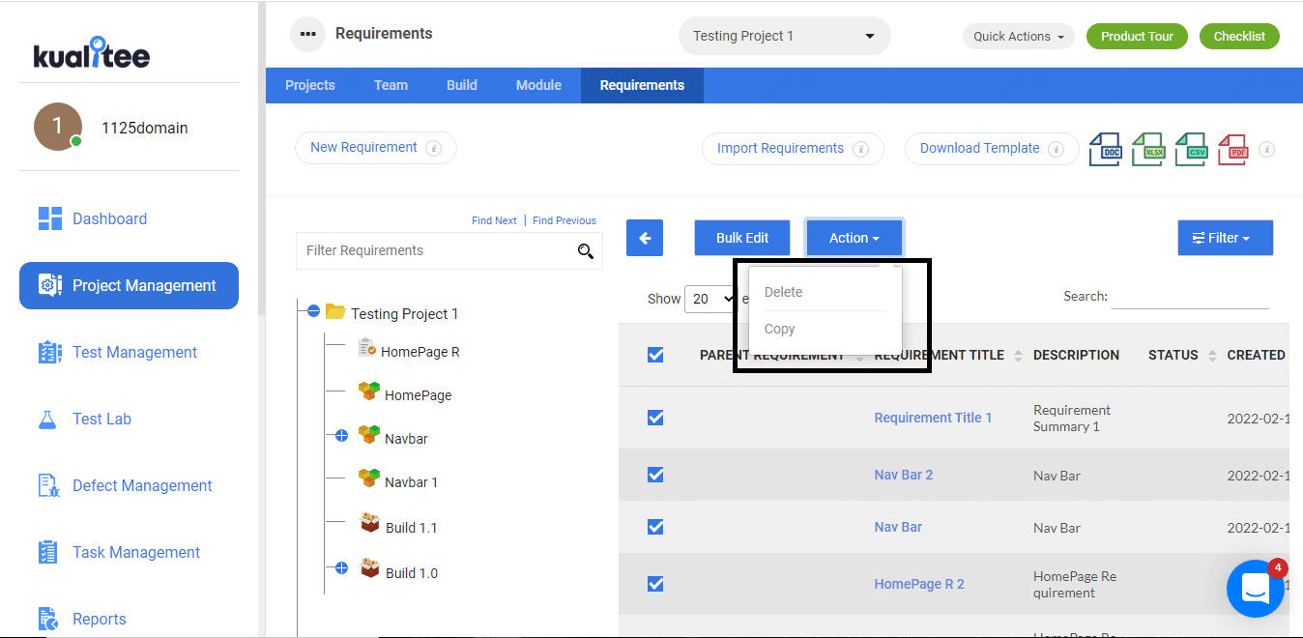Open the chat support bubble
The width and height of the screenshot is (1303, 638).
point(1255,588)
